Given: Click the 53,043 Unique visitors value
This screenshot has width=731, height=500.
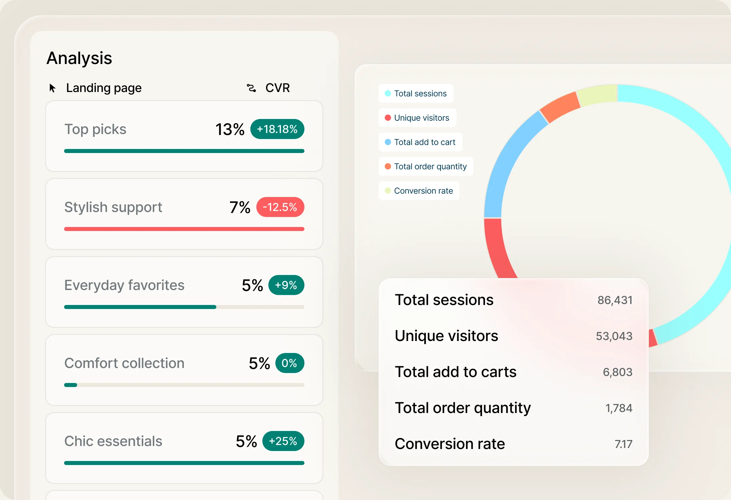Looking at the screenshot, I should tap(614, 336).
